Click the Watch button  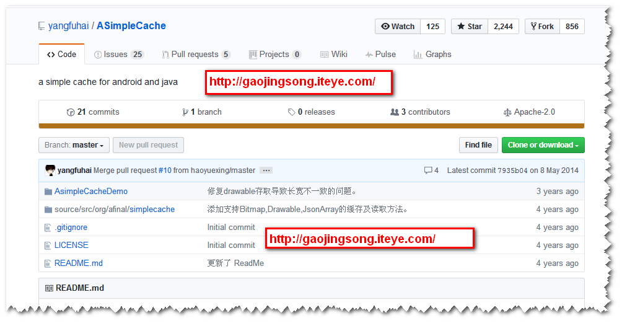(x=398, y=27)
